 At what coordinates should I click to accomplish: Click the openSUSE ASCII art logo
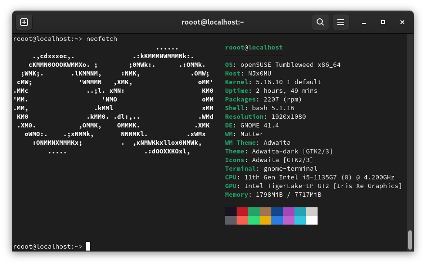click(113, 100)
